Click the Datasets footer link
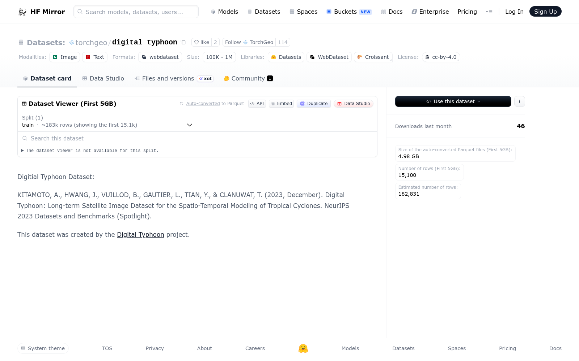 point(403,348)
